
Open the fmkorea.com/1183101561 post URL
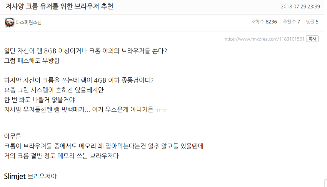coord(264,39)
